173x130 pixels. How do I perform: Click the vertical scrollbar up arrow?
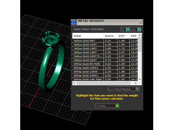click(x=140, y=35)
